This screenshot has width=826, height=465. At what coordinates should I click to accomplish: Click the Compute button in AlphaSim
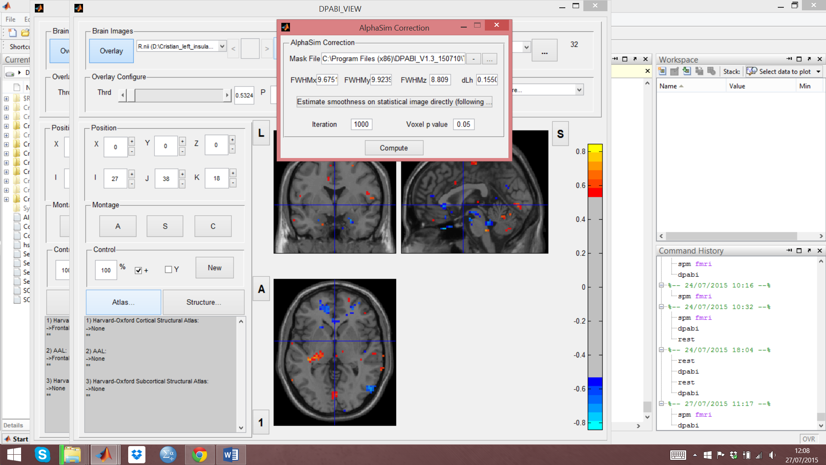tap(394, 148)
